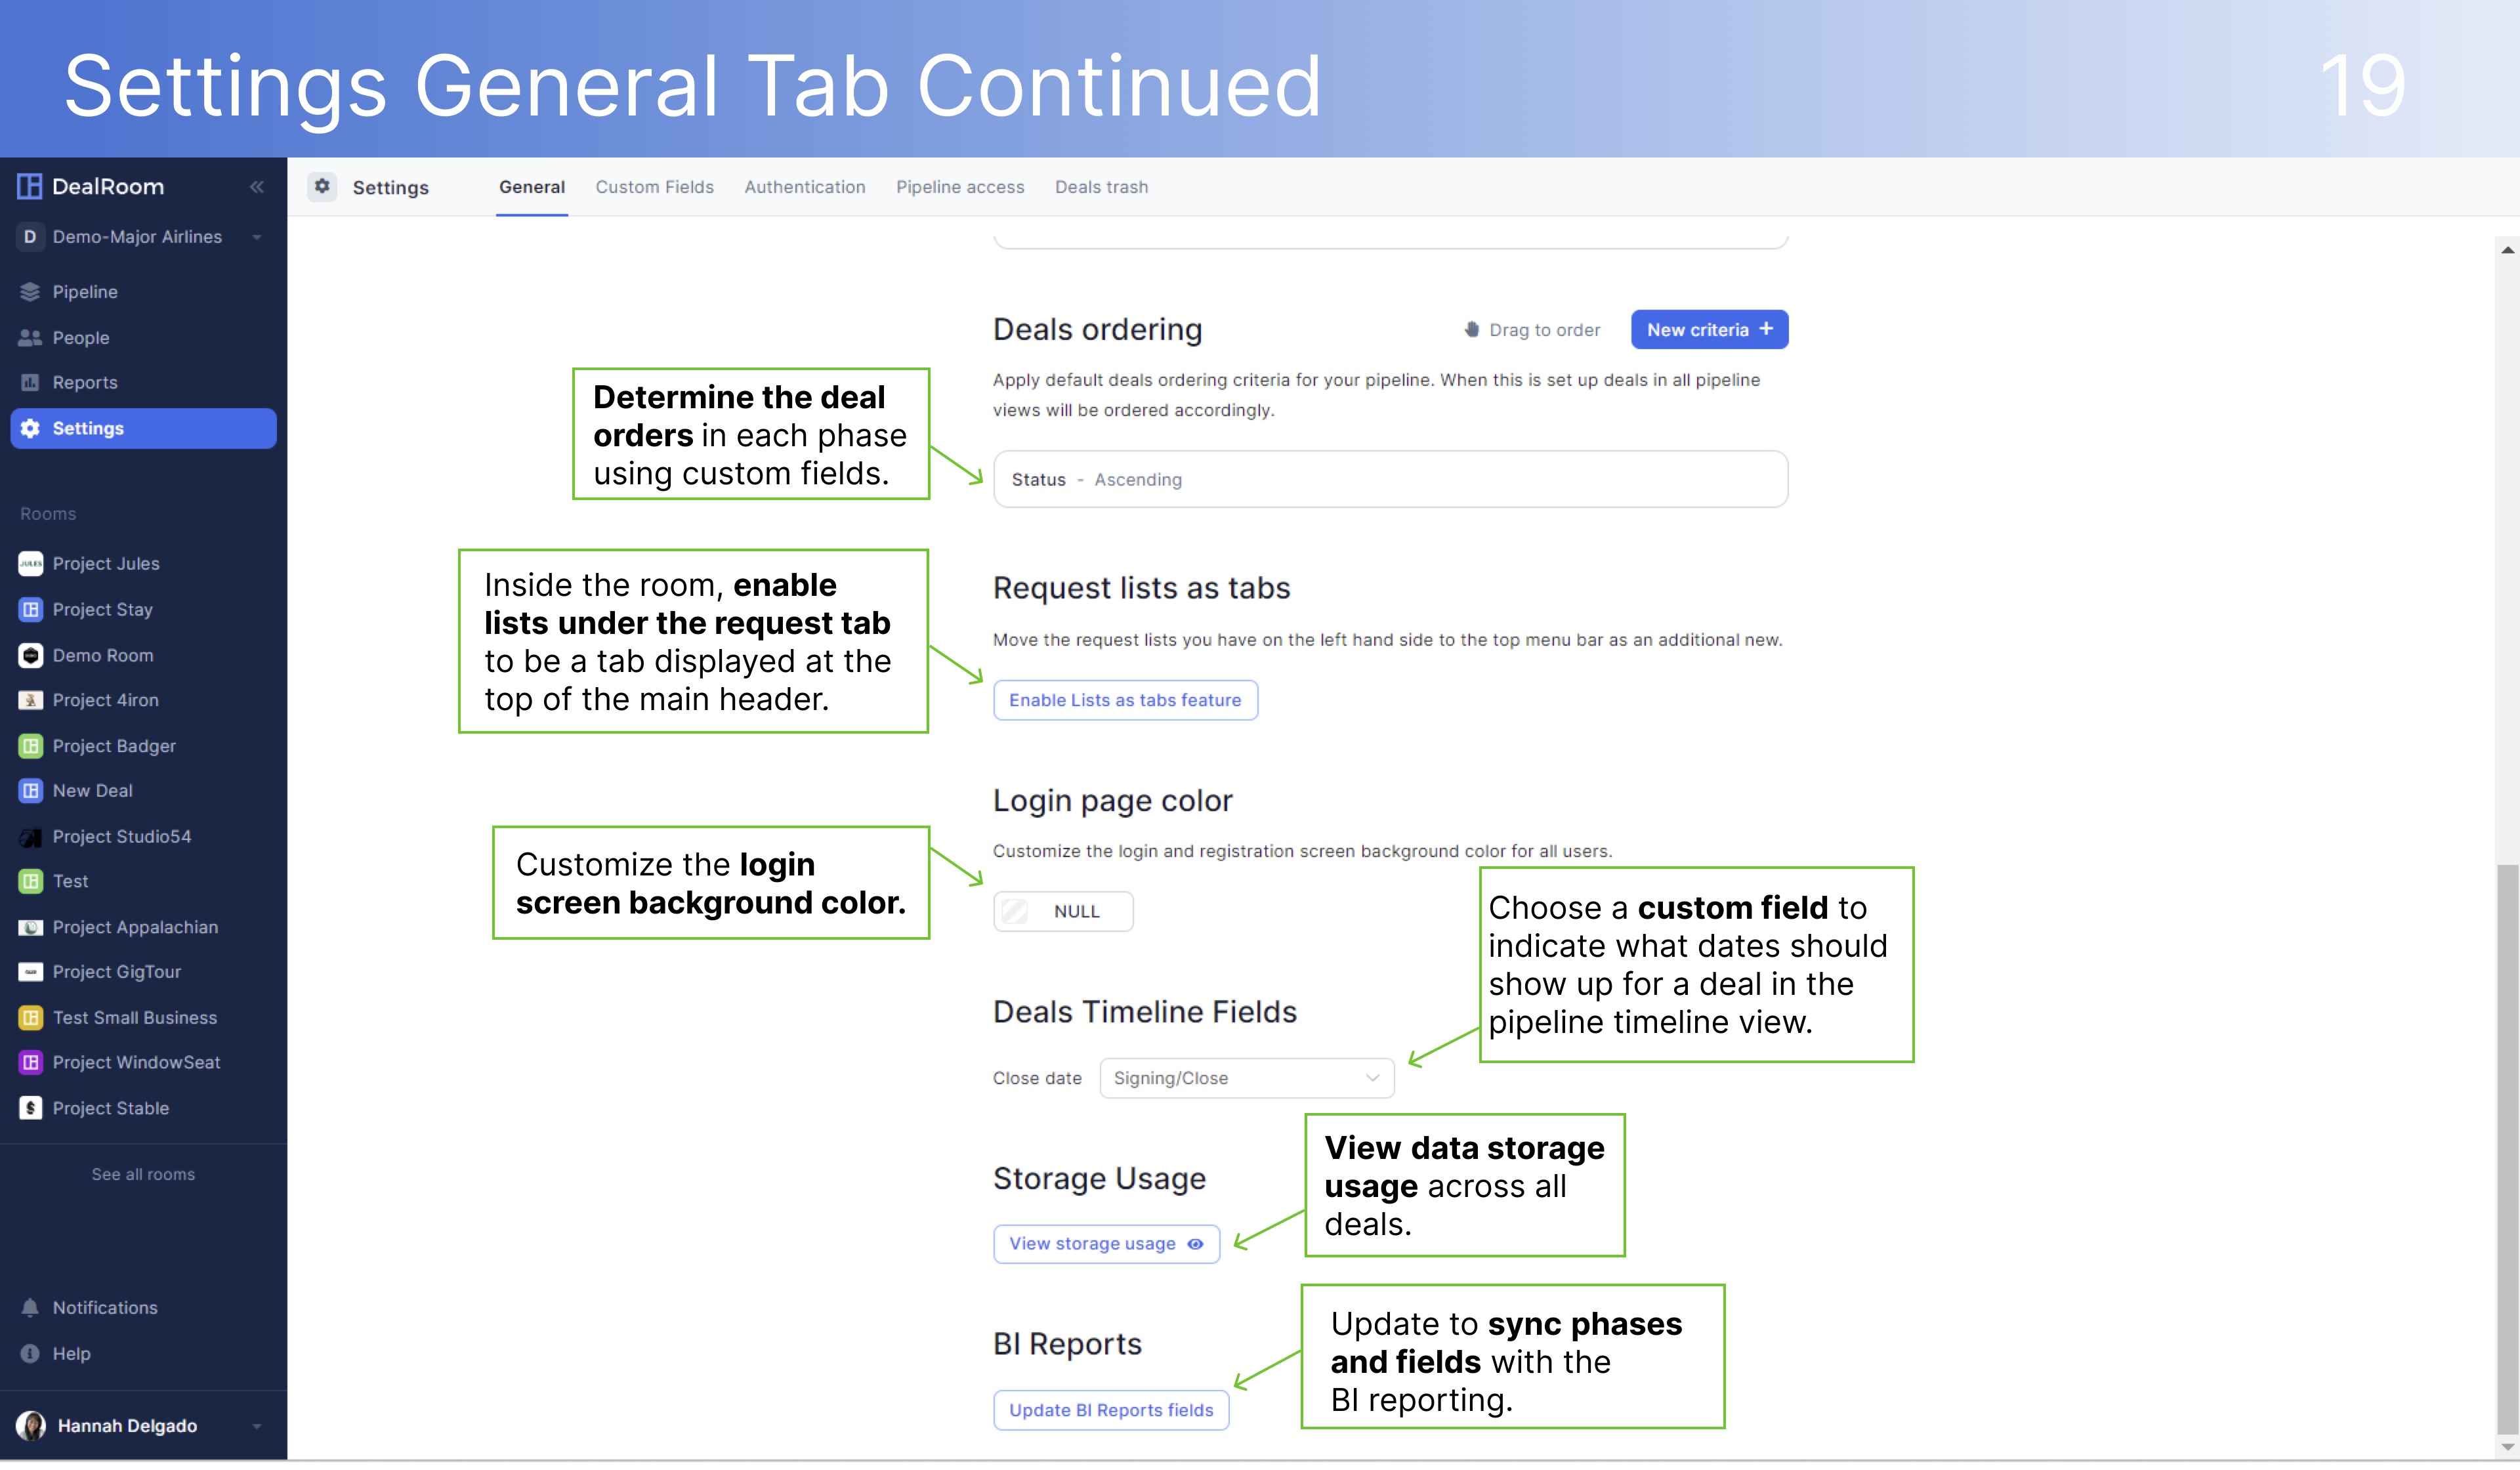Click the eye icon on View storage usage
This screenshot has height=1470, width=2520.
[1195, 1245]
